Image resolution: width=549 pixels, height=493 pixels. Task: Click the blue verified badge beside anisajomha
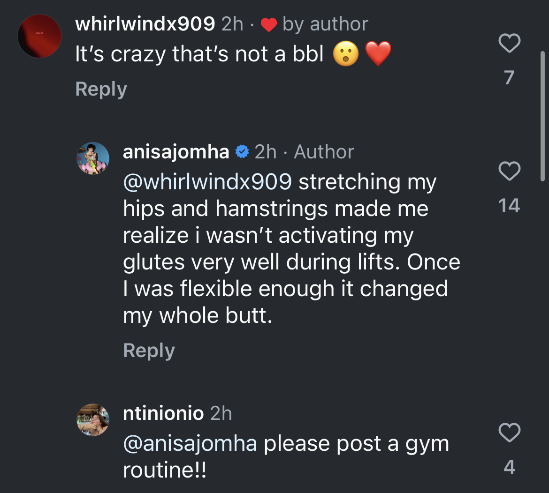click(x=242, y=152)
